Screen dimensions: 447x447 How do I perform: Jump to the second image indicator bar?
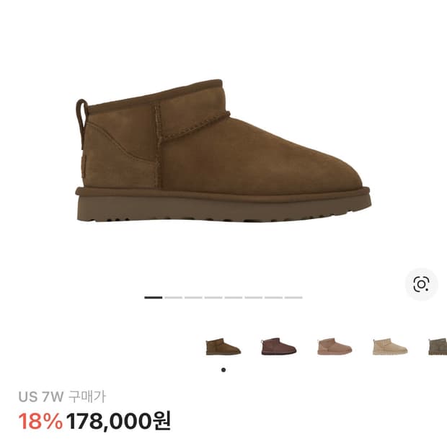(173, 298)
